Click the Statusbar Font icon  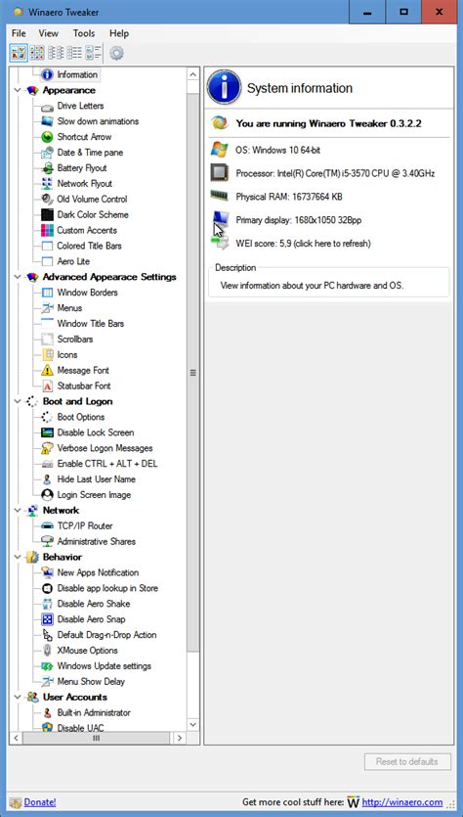(47, 386)
